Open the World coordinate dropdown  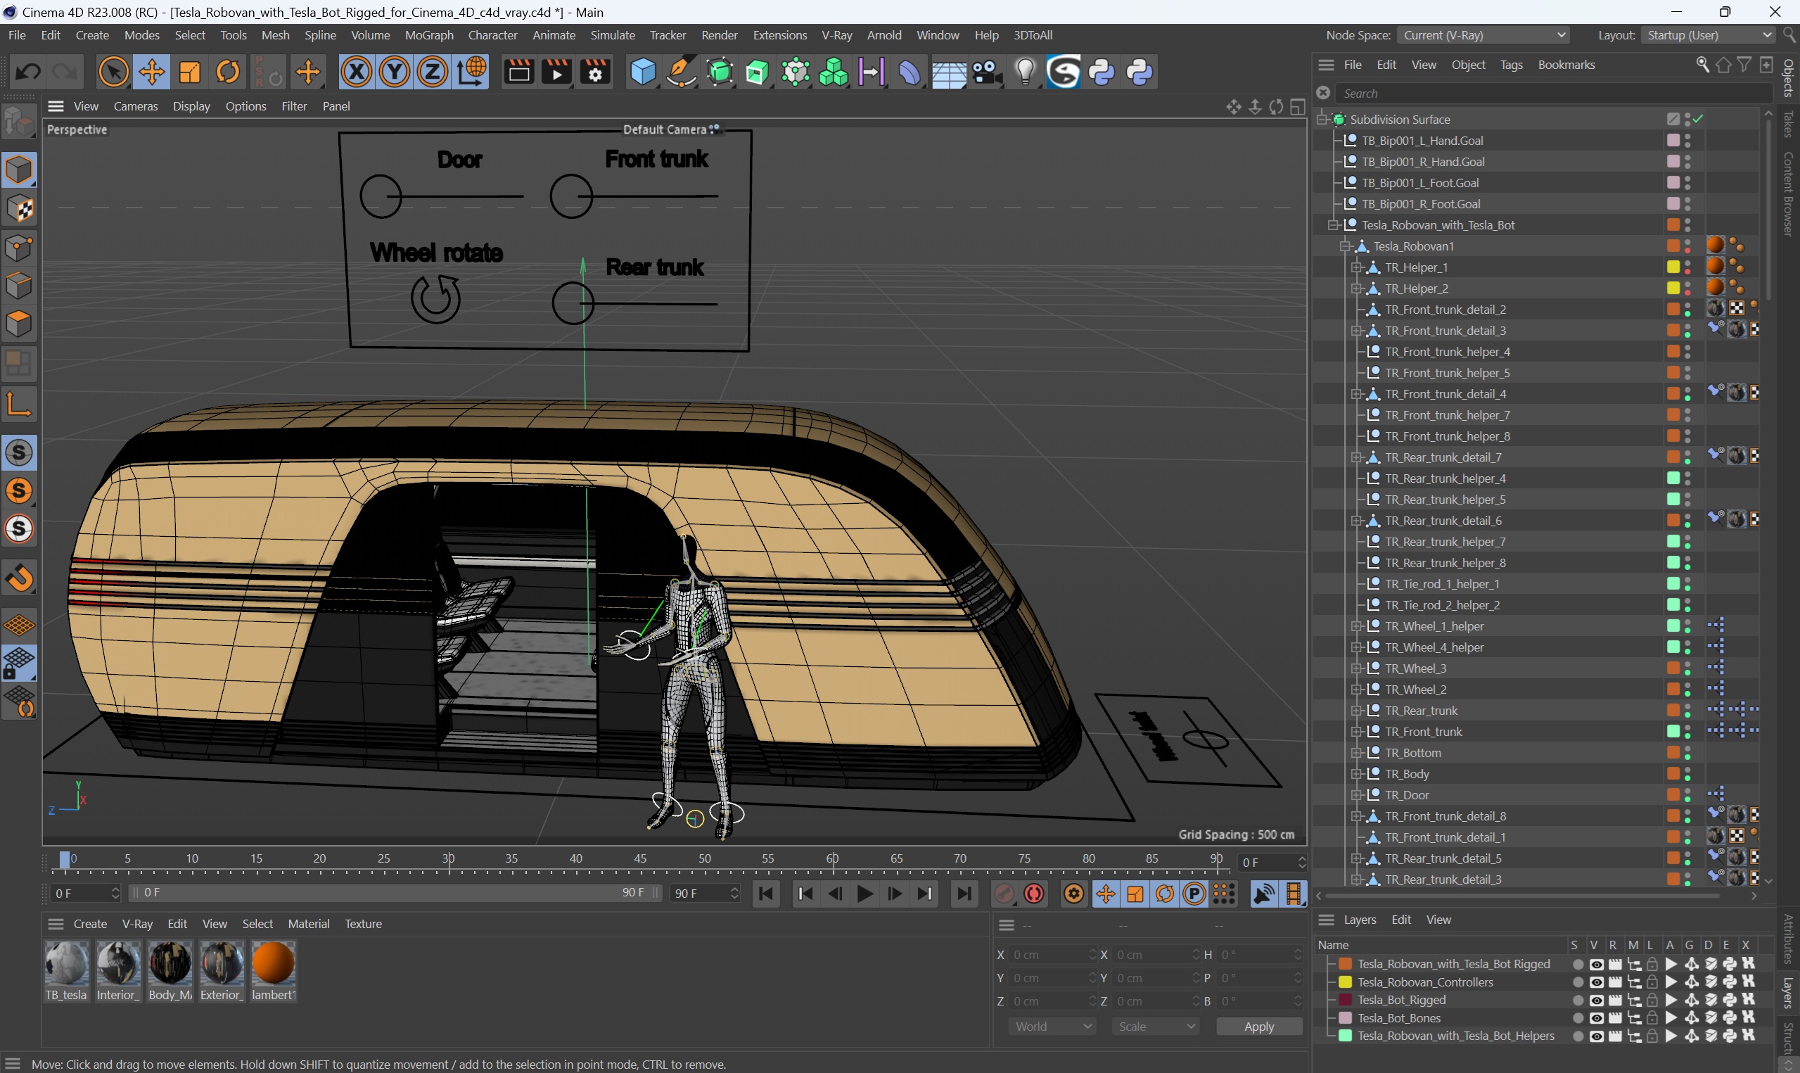[1052, 1027]
